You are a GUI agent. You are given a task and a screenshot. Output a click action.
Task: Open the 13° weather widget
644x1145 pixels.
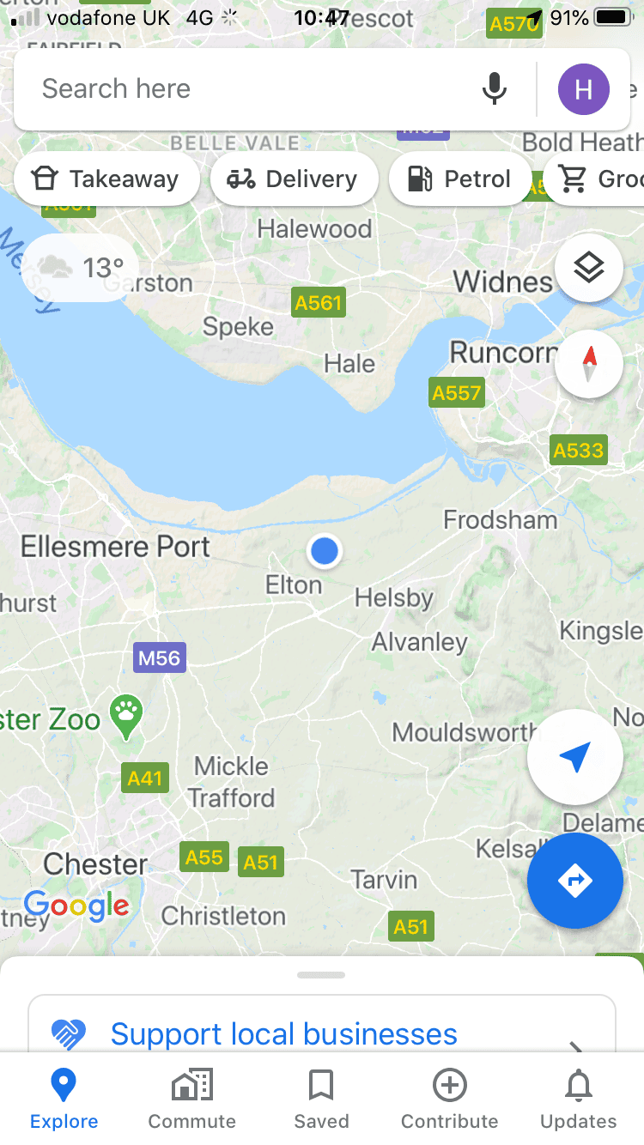[79, 268]
